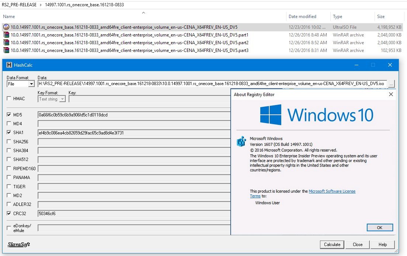This screenshot has width=407, height=256.
Task: Open the Data Format dropdown
Action: click(31, 84)
